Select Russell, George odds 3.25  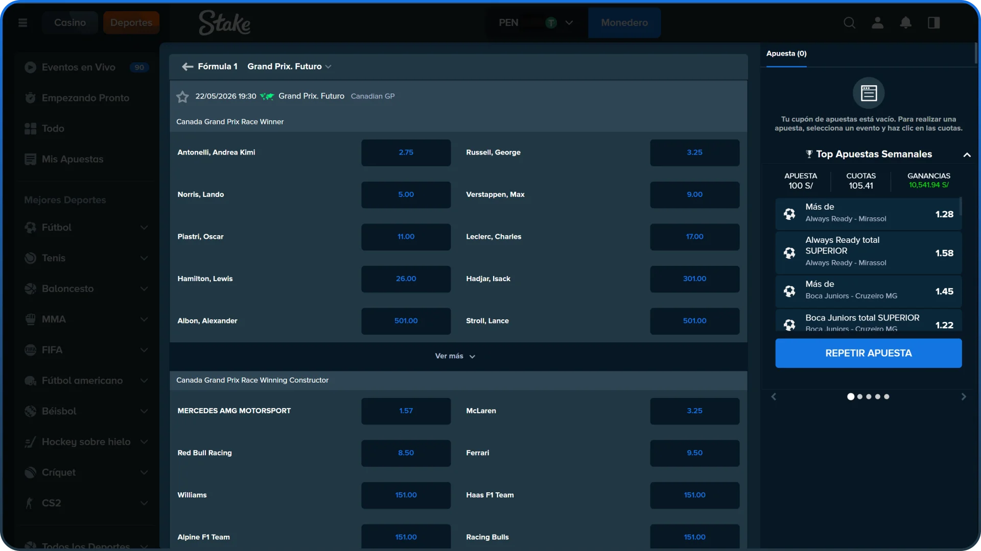694,153
